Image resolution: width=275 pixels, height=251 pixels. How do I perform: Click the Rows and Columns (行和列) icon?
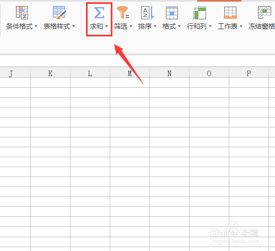tap(199, 13)
